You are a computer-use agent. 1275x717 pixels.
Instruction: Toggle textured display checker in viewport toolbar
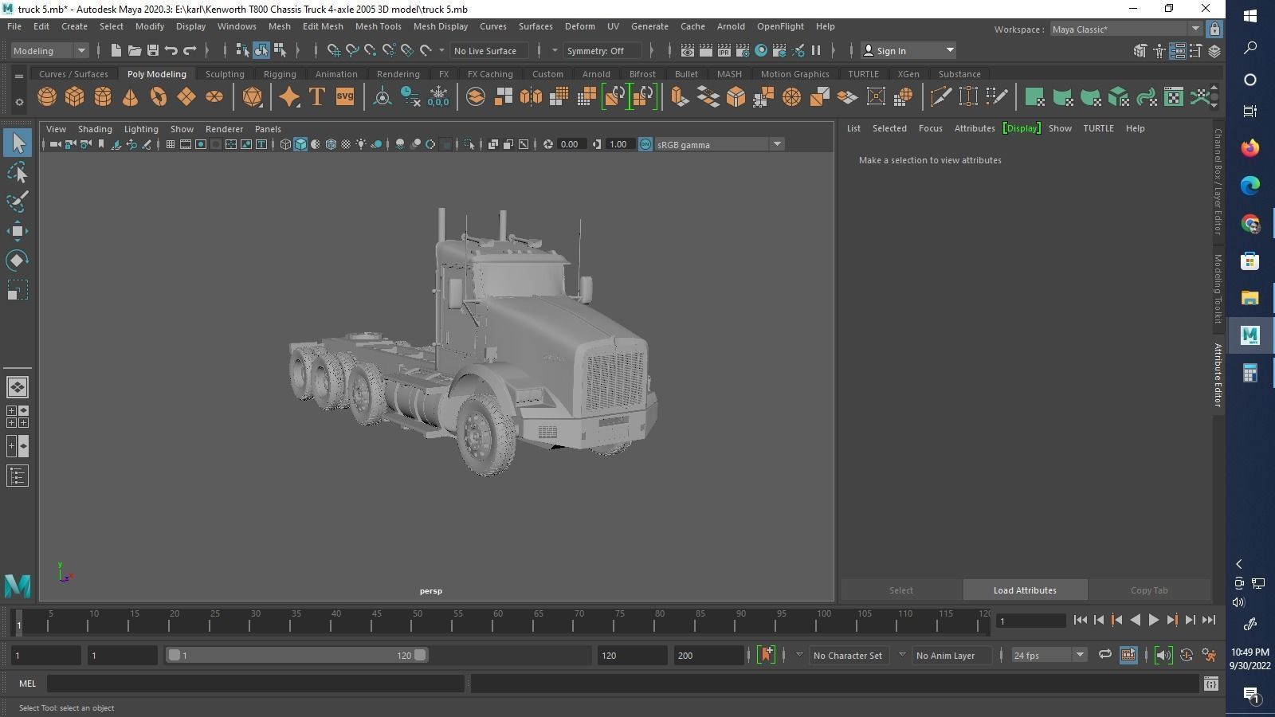pos(346,144)
